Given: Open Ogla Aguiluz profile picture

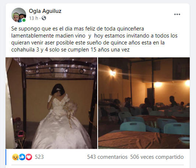Looking at the screenshot, I should pyautogui.click(x=19, y=15).
